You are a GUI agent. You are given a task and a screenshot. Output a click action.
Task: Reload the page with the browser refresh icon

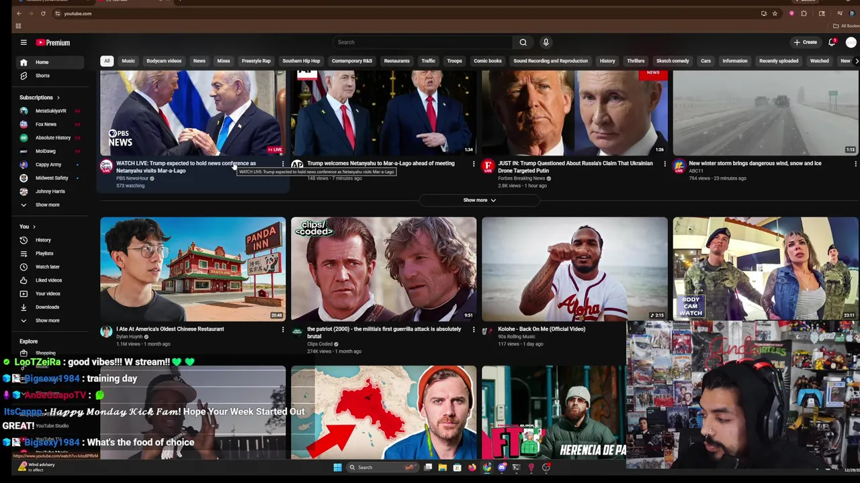tap(43, 13)
